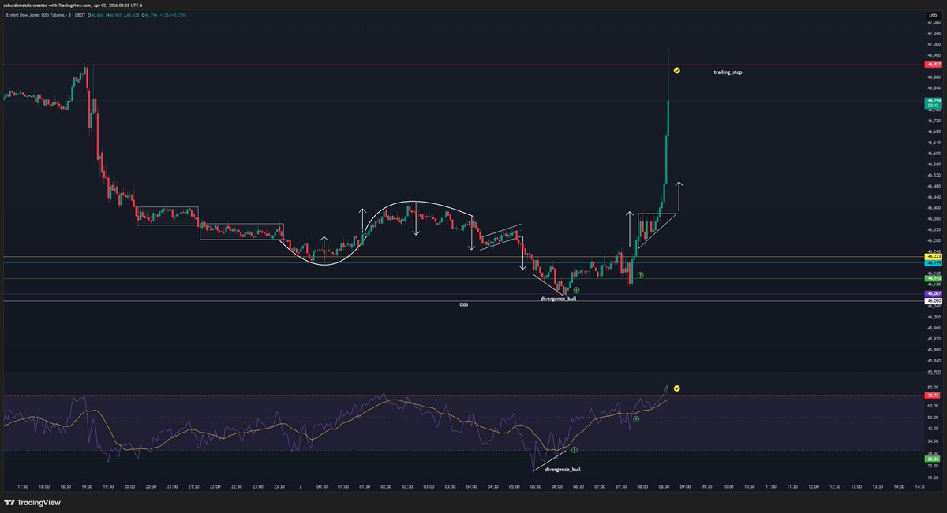The height and width of the screenshot is (513, 947).
Task: Select the yellow 46,223 price label
Action: coord(934,257)
